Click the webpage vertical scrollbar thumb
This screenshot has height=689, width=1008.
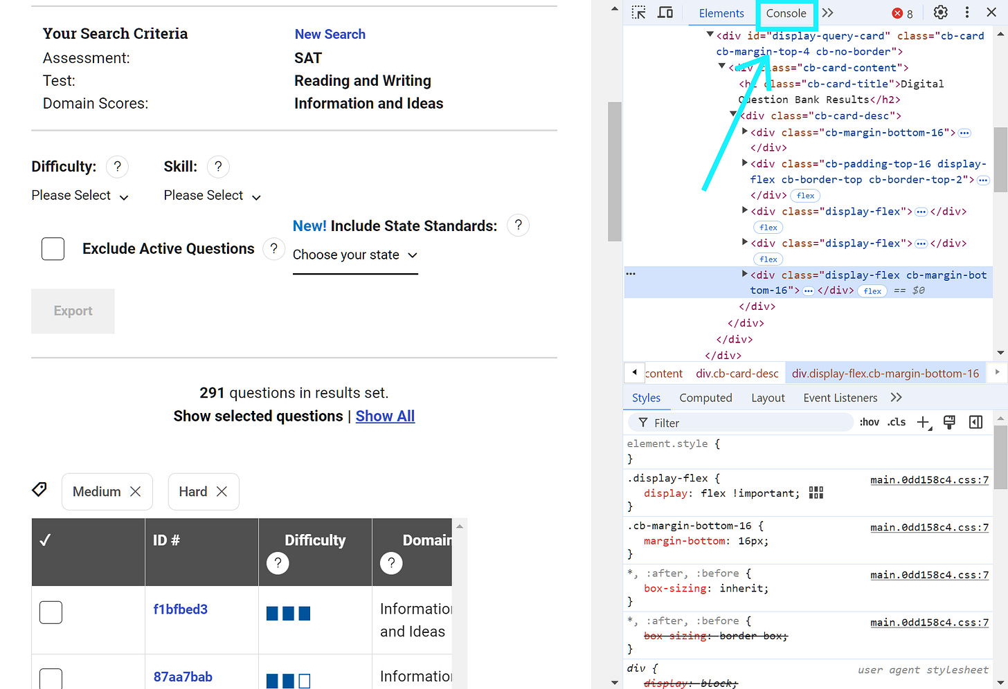tap(614, 172)
